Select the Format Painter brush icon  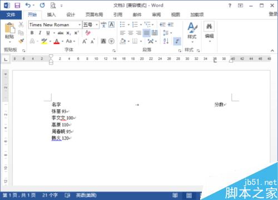click(x=21, y=41)
